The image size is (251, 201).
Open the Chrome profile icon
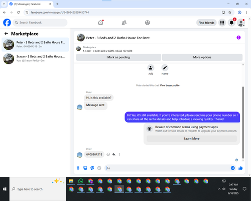click(239, 13)
